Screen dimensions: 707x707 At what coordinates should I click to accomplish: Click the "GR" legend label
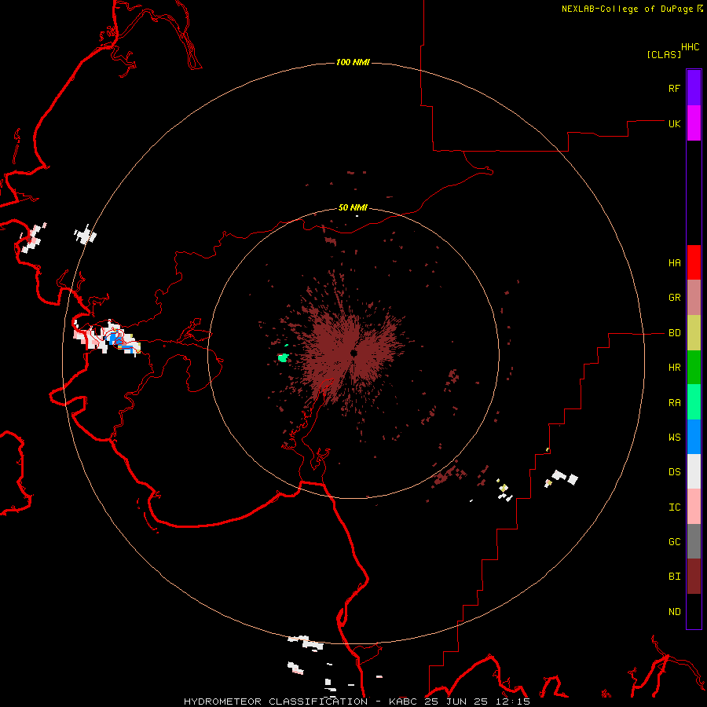tap(674, 298)
